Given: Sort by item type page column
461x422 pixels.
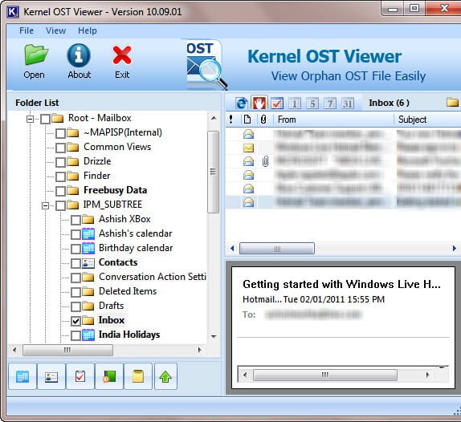Looking at the screenshot, I should (x=247, y=120).
